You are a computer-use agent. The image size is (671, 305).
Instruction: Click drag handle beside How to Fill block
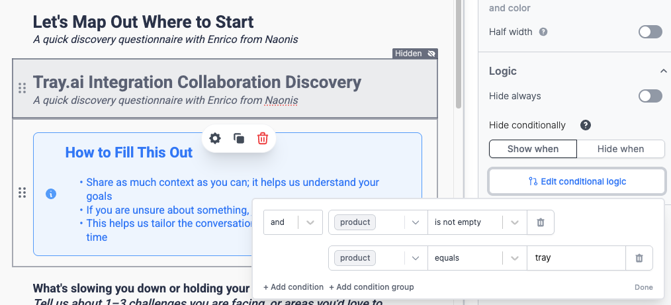(22, 193)
